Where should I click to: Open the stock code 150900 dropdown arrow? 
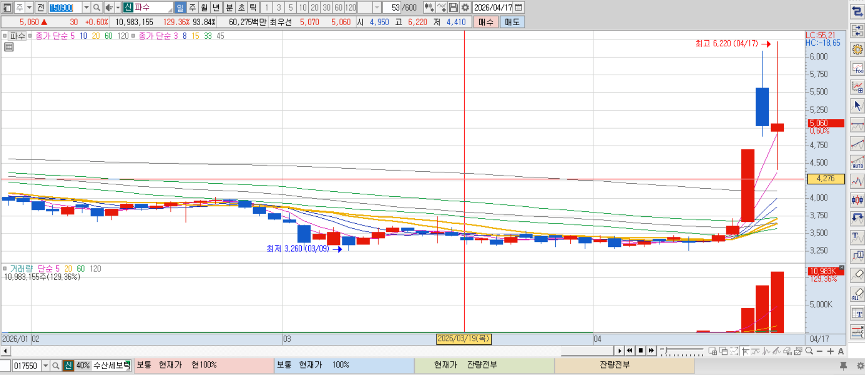click(86, 8)
